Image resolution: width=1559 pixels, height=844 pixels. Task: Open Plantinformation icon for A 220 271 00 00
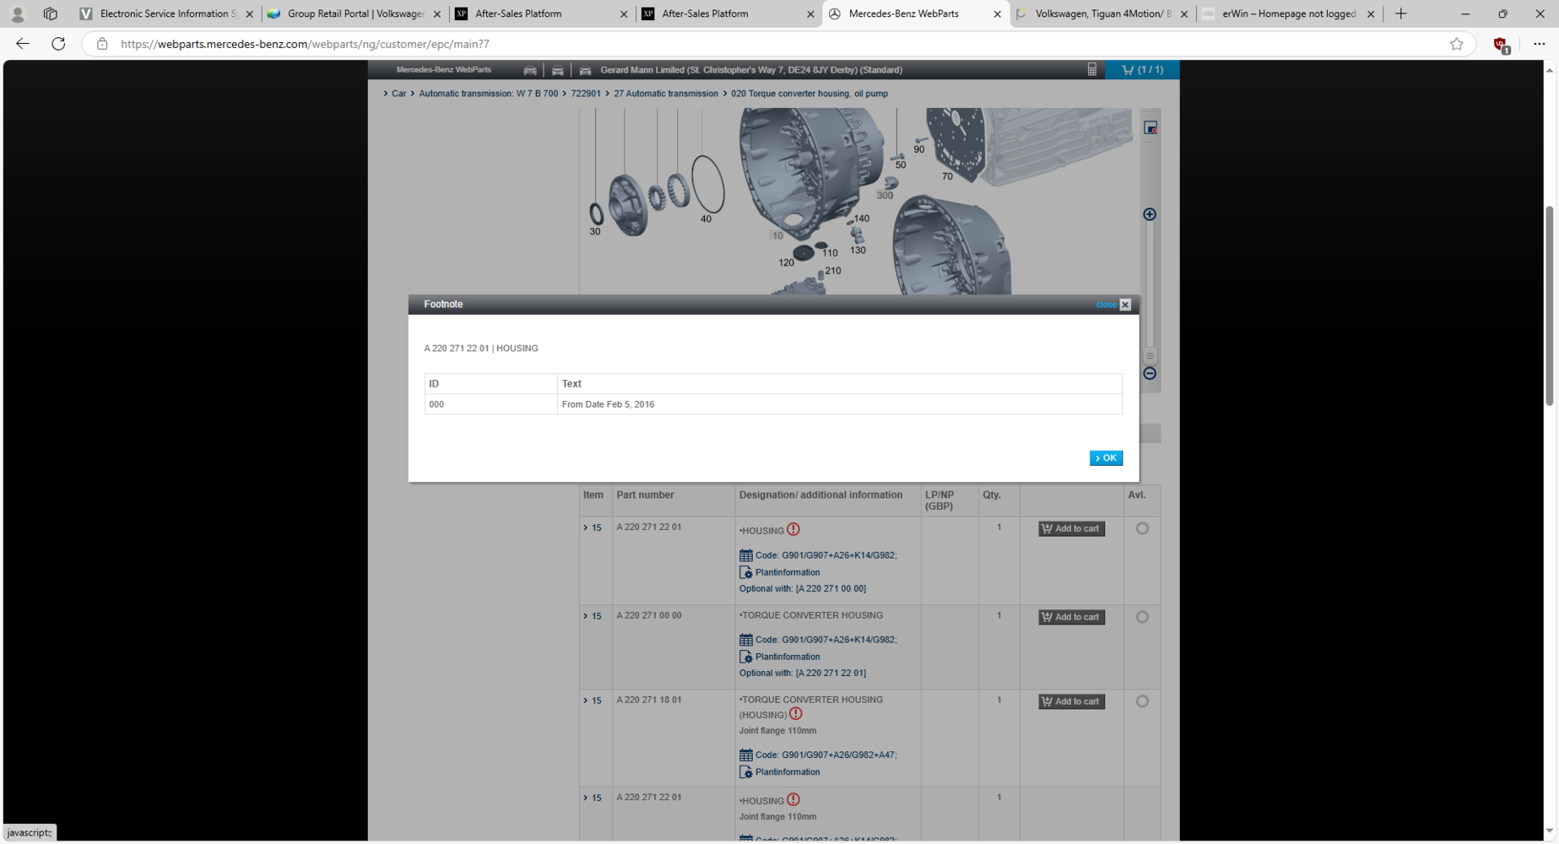pyautogui.click(x=746, y=657)
